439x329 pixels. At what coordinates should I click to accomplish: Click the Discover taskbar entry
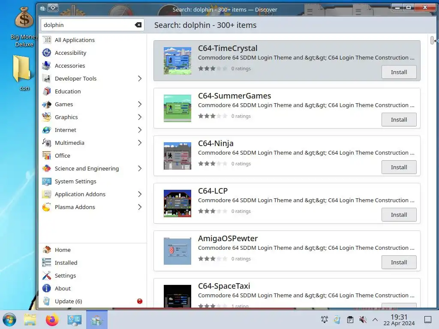(x=97, y=320)
